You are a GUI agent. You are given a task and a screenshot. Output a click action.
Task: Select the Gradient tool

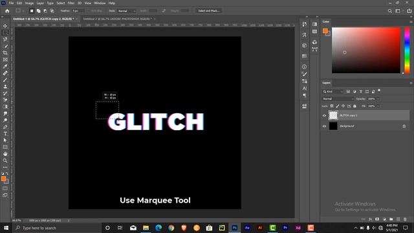click(5, 106)
